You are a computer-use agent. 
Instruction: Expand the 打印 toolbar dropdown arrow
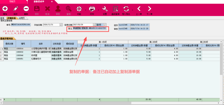pyautogui.click(x=98, y=10)
